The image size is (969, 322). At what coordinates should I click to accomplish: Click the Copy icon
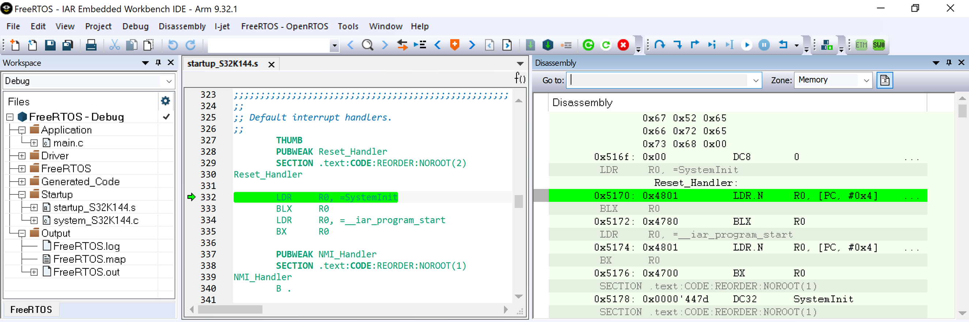click(x=132, y=45)
